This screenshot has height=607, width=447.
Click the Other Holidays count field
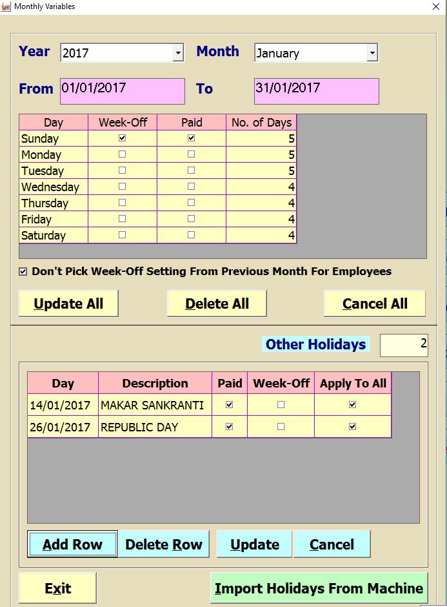click(x=404, y=345)
